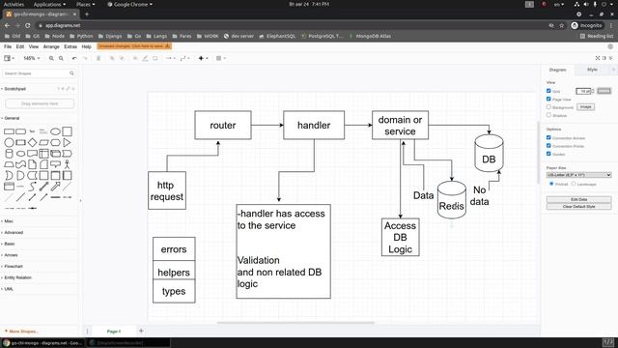Open the insert plus dropdown
The image size is (618, 348).
click(x=203, y=58)
